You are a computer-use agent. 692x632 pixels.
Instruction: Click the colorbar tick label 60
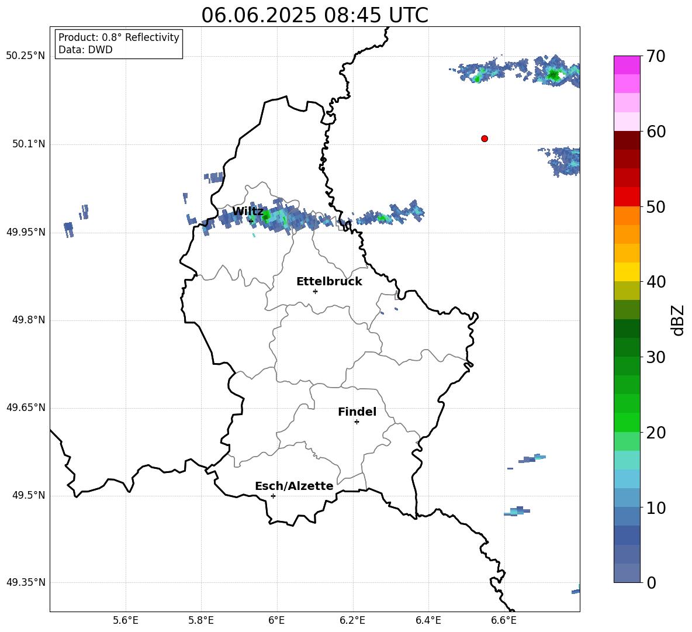coord(656,132)
